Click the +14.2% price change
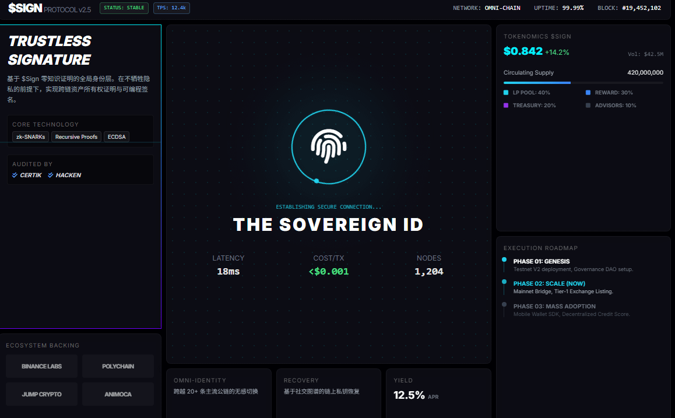 point(557,52)
